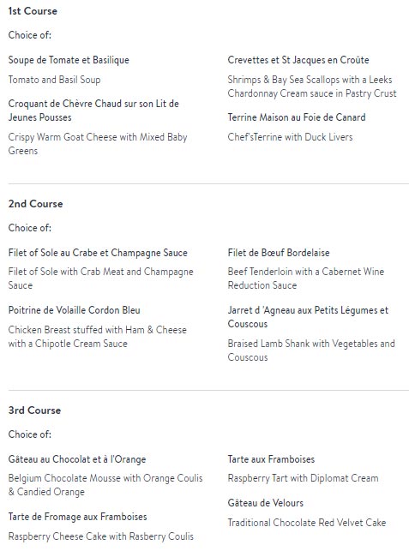Click the 3rd Course heading
Screen dimensions: 409x551
[34, 410]
